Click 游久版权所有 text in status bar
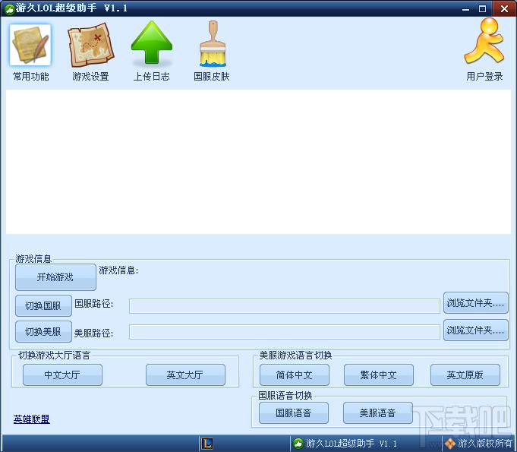The height and width of the screenshot is (452, 517). tap(484, 444)
